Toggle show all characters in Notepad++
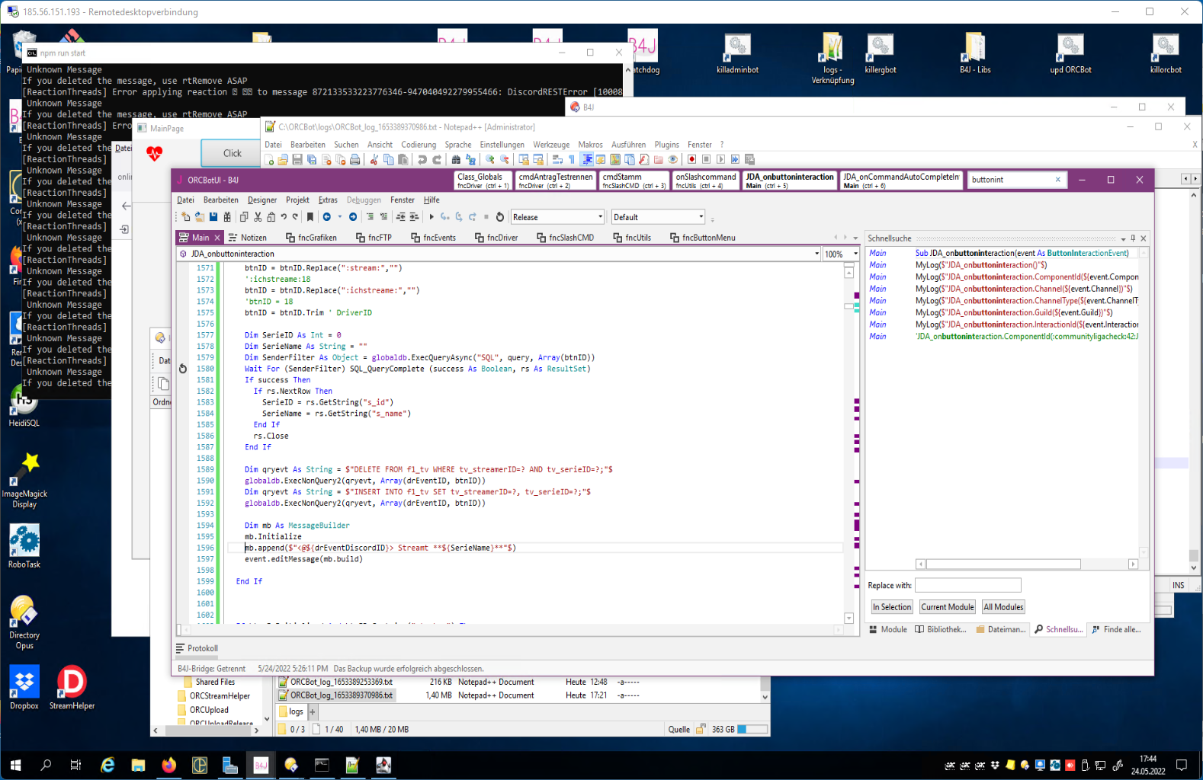The height and width of the screenshot is (780, 1203). [572, 160]
